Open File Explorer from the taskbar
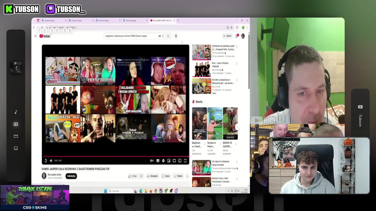The width and height of the screenshot is (376, 211). [x=146, y=191]
